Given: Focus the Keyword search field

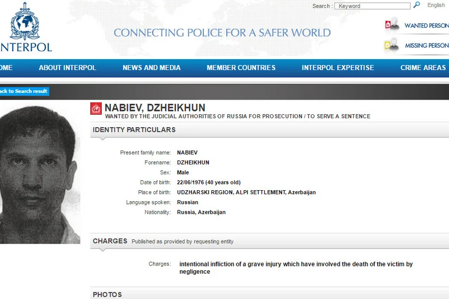Looking at the screenshot, I should (x=373, y=6).
